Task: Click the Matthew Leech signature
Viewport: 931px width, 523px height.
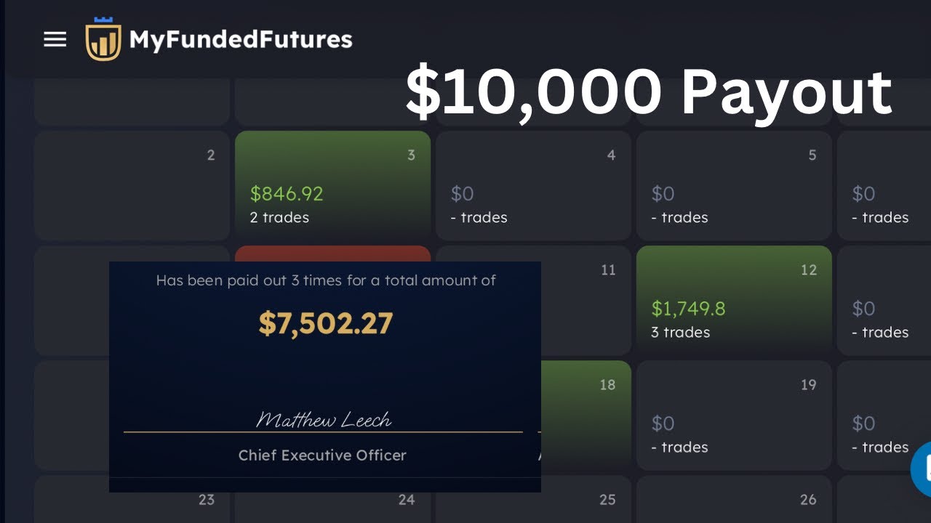Action: (x=324, y=420)
